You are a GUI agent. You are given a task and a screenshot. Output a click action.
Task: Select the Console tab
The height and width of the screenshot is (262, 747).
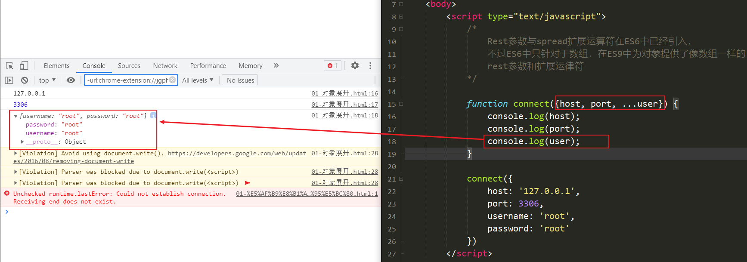tap(94, 65)
